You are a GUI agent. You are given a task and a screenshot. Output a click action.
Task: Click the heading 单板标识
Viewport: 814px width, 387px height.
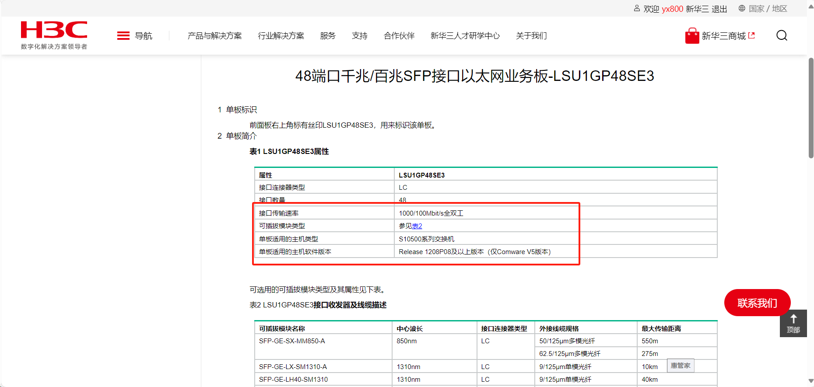242,110
